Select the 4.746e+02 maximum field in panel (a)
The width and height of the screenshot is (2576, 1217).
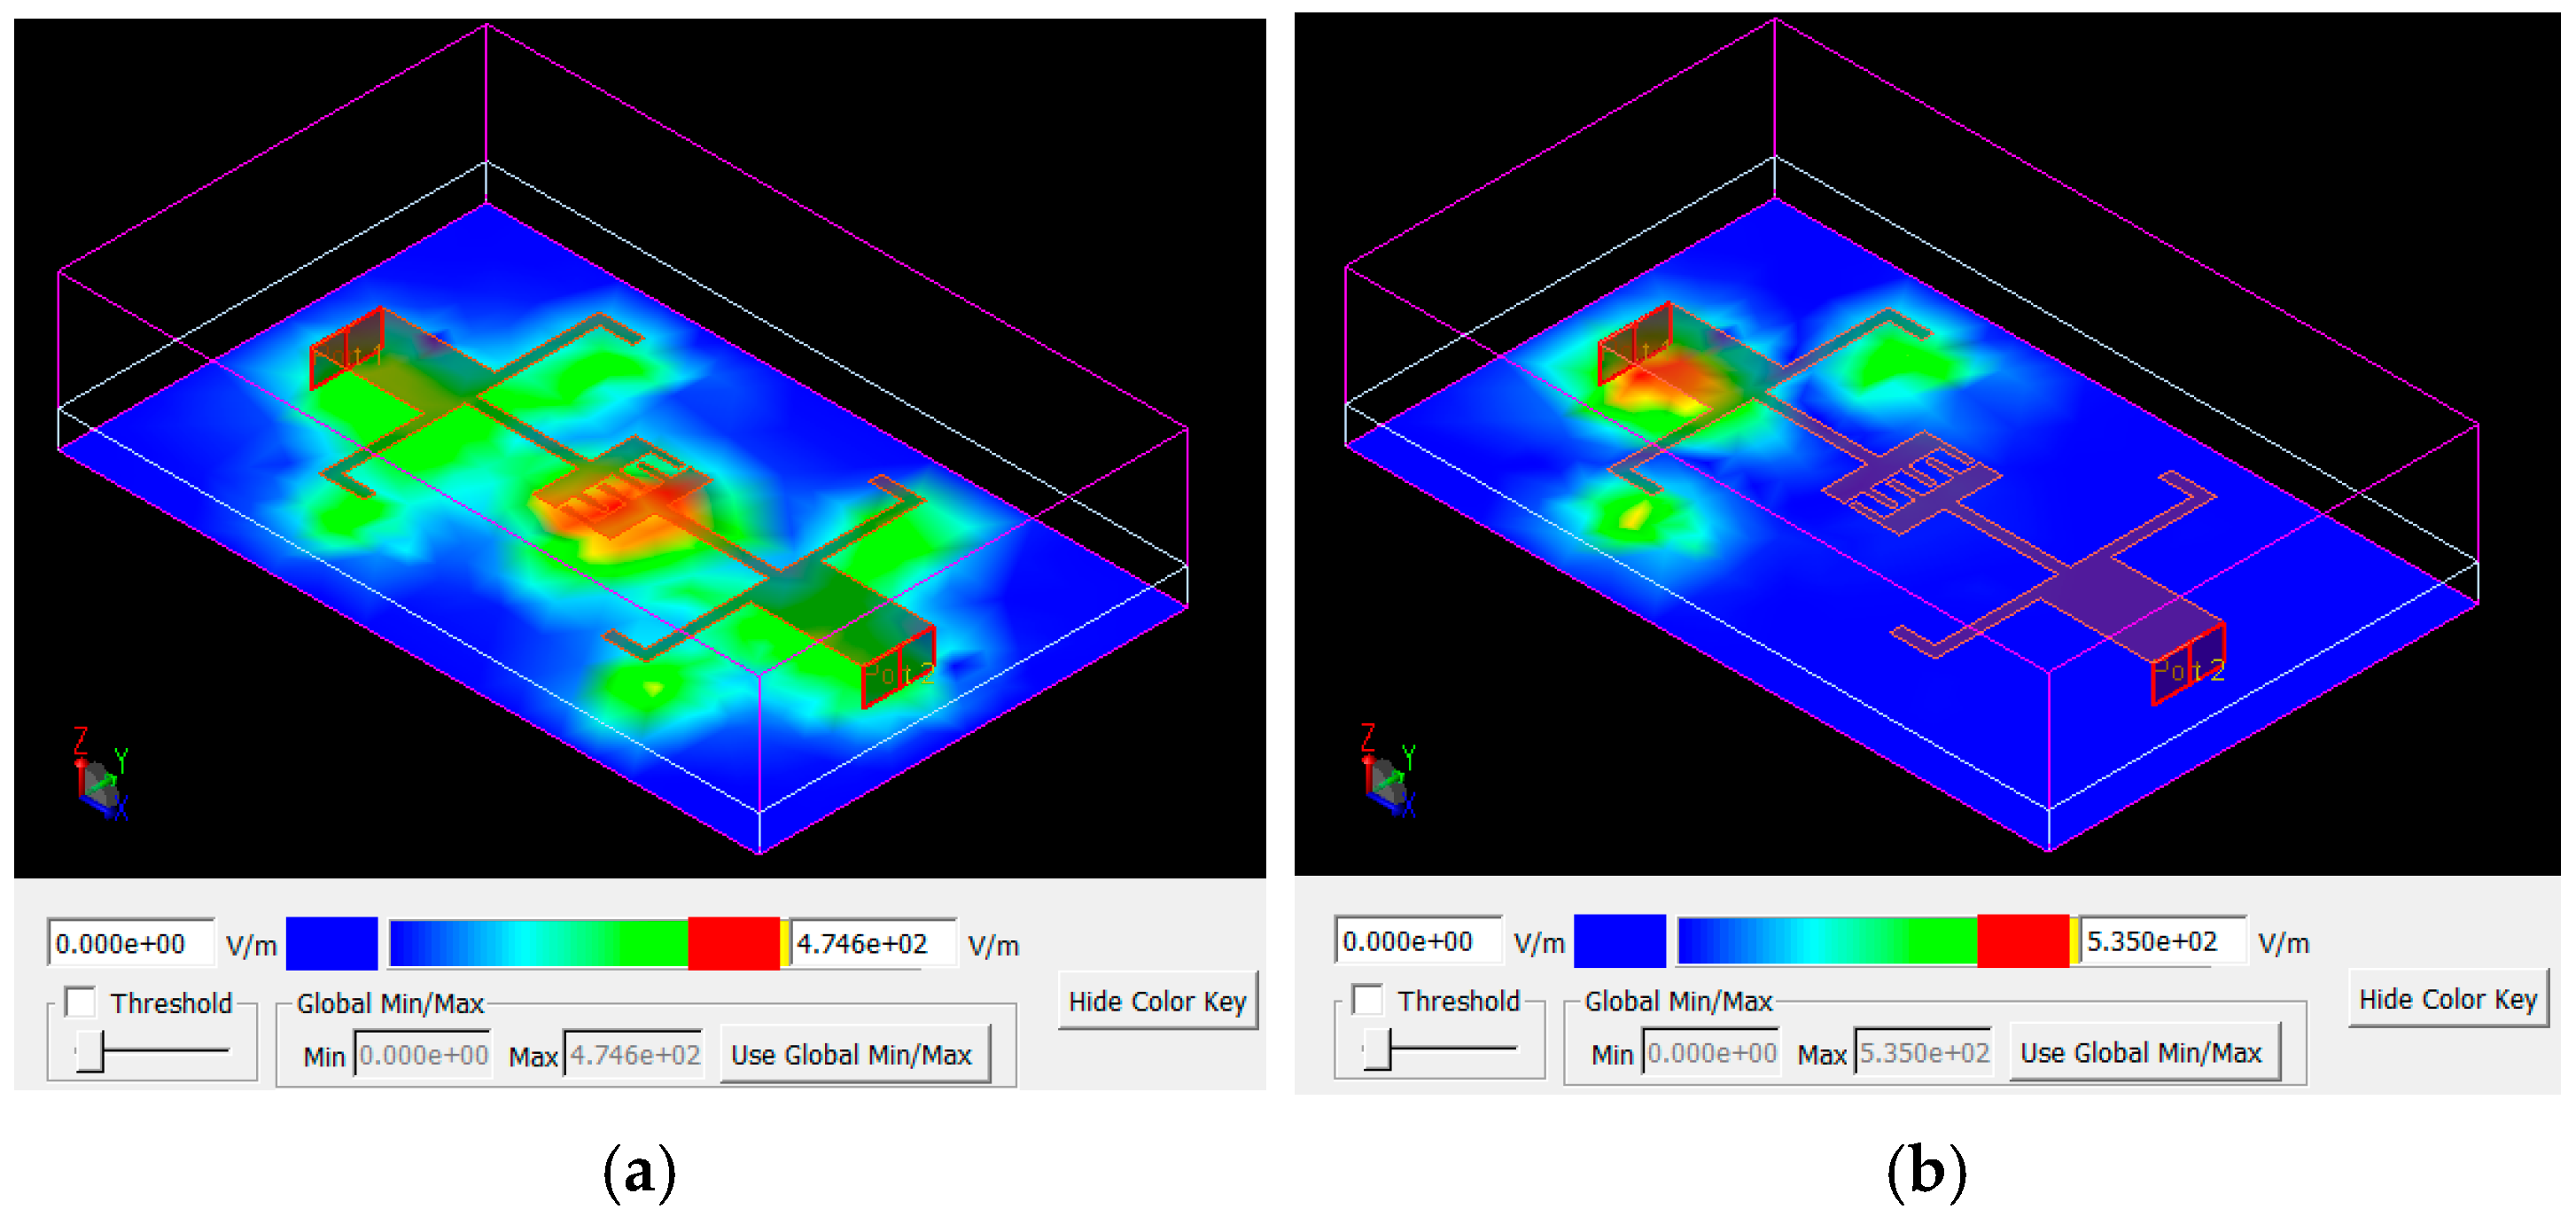pyautogui.click(x=872, y=943)
